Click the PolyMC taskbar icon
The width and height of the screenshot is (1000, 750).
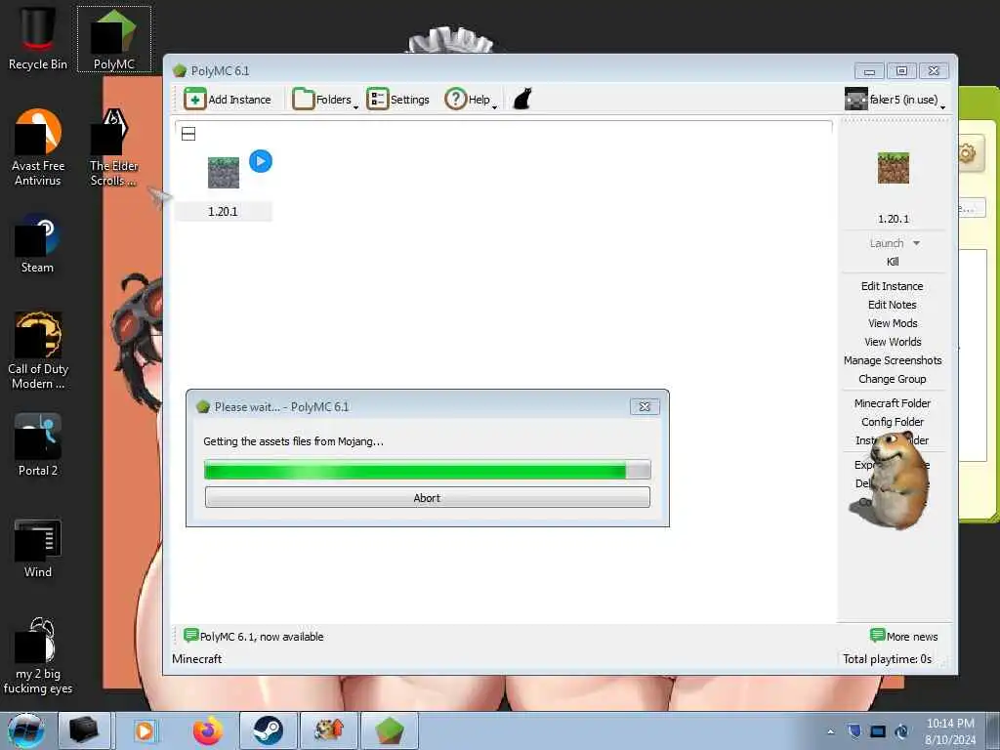[390, 730]
